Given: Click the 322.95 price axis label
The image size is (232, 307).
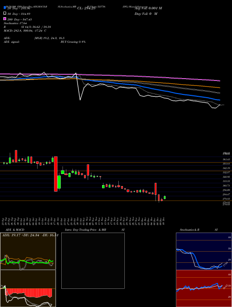Looking at the screenshot, I should (226, 177).
